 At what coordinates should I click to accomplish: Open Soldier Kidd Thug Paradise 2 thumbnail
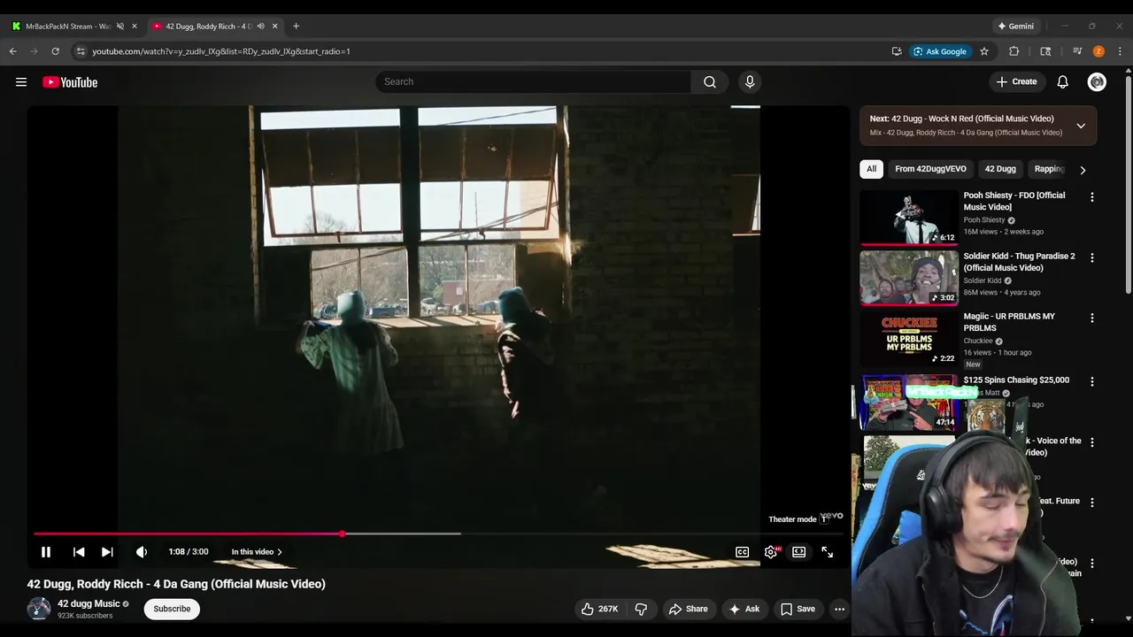tap(909, 278)
